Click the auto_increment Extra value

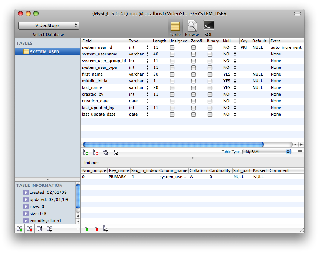click(286, 47)
